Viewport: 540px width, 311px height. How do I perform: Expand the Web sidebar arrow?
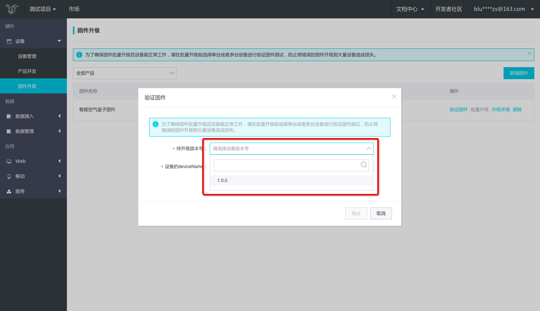[59, 161]
